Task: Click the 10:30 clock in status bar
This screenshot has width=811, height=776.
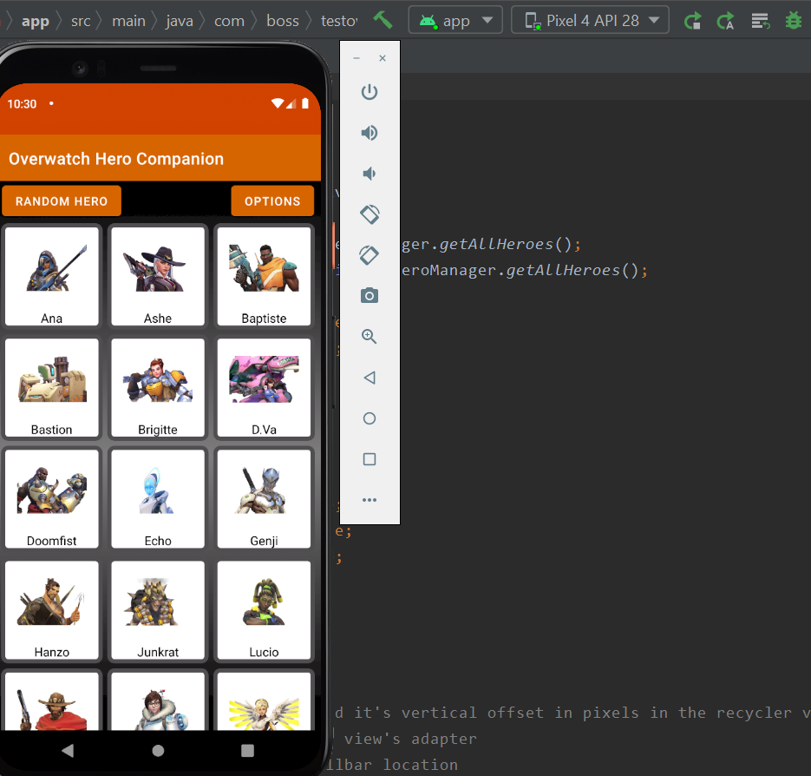Action: pos(22,103)
